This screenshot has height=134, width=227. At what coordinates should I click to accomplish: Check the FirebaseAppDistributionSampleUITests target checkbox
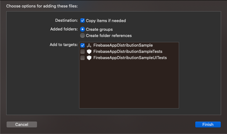(x=83, y=58)
